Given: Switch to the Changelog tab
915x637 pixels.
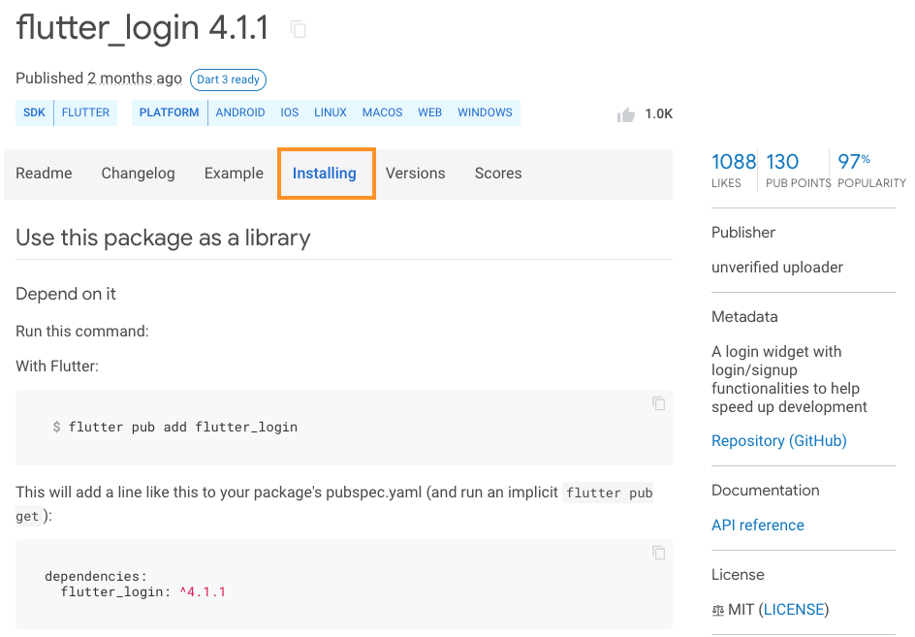Looking at the screenshot, I should 139,174.
